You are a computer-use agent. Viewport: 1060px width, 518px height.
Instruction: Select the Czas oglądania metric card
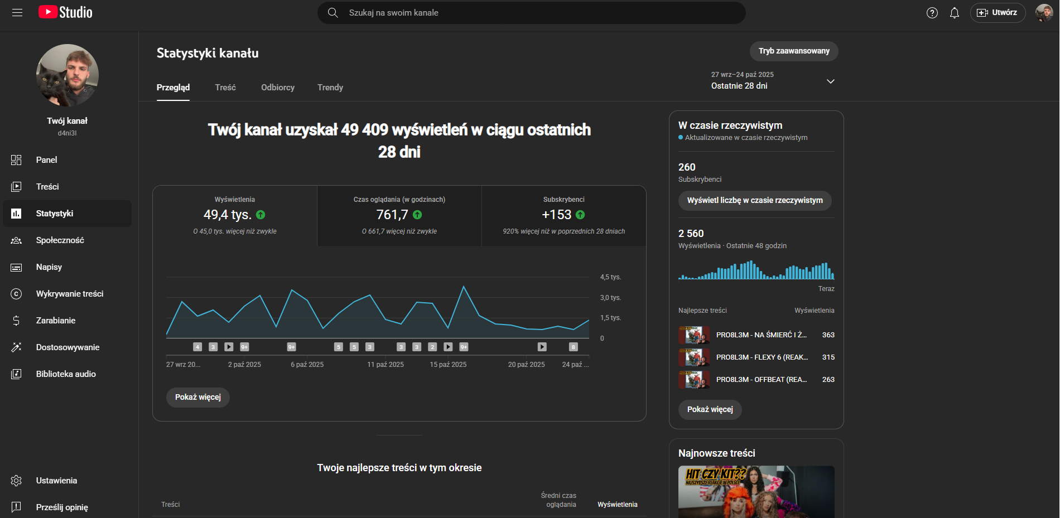pyautogui.click(x=399, y=216)
